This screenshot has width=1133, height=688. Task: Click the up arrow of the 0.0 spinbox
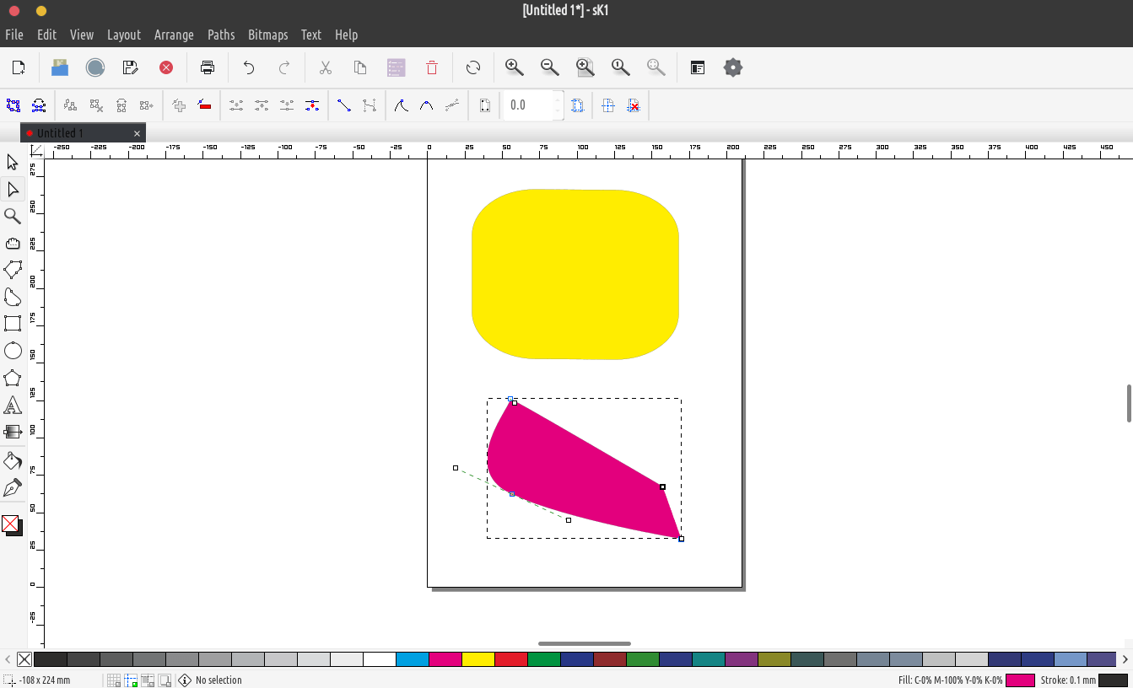pos(558,99)
